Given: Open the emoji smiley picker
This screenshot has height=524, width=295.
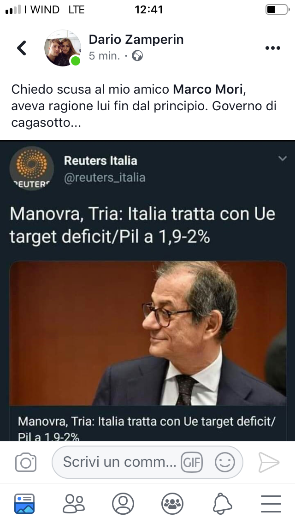Looking at the screenshot, I should [224, 462].
